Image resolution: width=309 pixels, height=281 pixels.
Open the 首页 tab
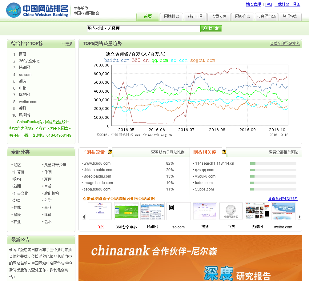[148, 17]
